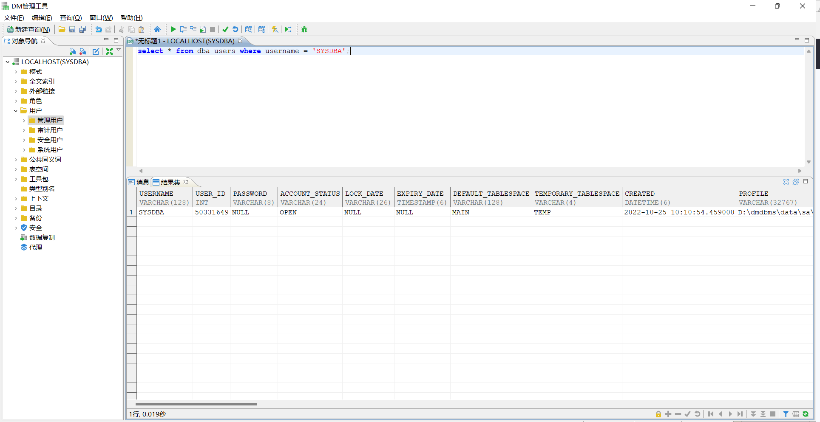Select the 数据复制 tree item
This screenshot has width=820, height=422.
(38, 238)
